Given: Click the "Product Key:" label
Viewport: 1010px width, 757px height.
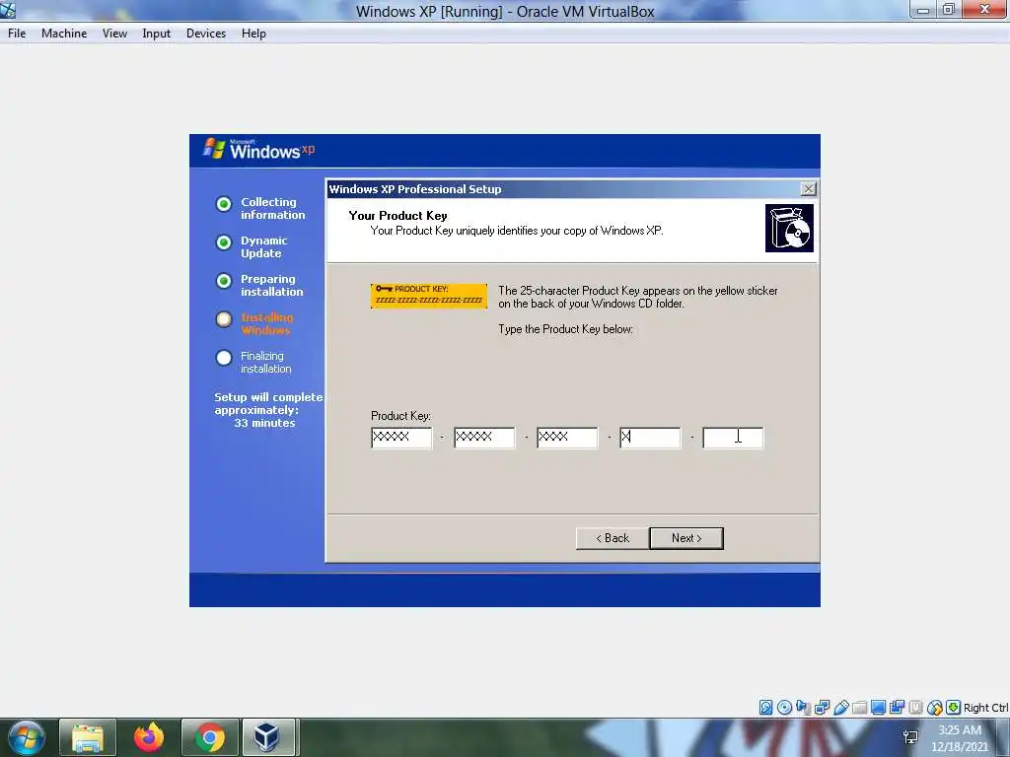Looking at the screenshot, I should pyautogui.click(x=400, y=416).
